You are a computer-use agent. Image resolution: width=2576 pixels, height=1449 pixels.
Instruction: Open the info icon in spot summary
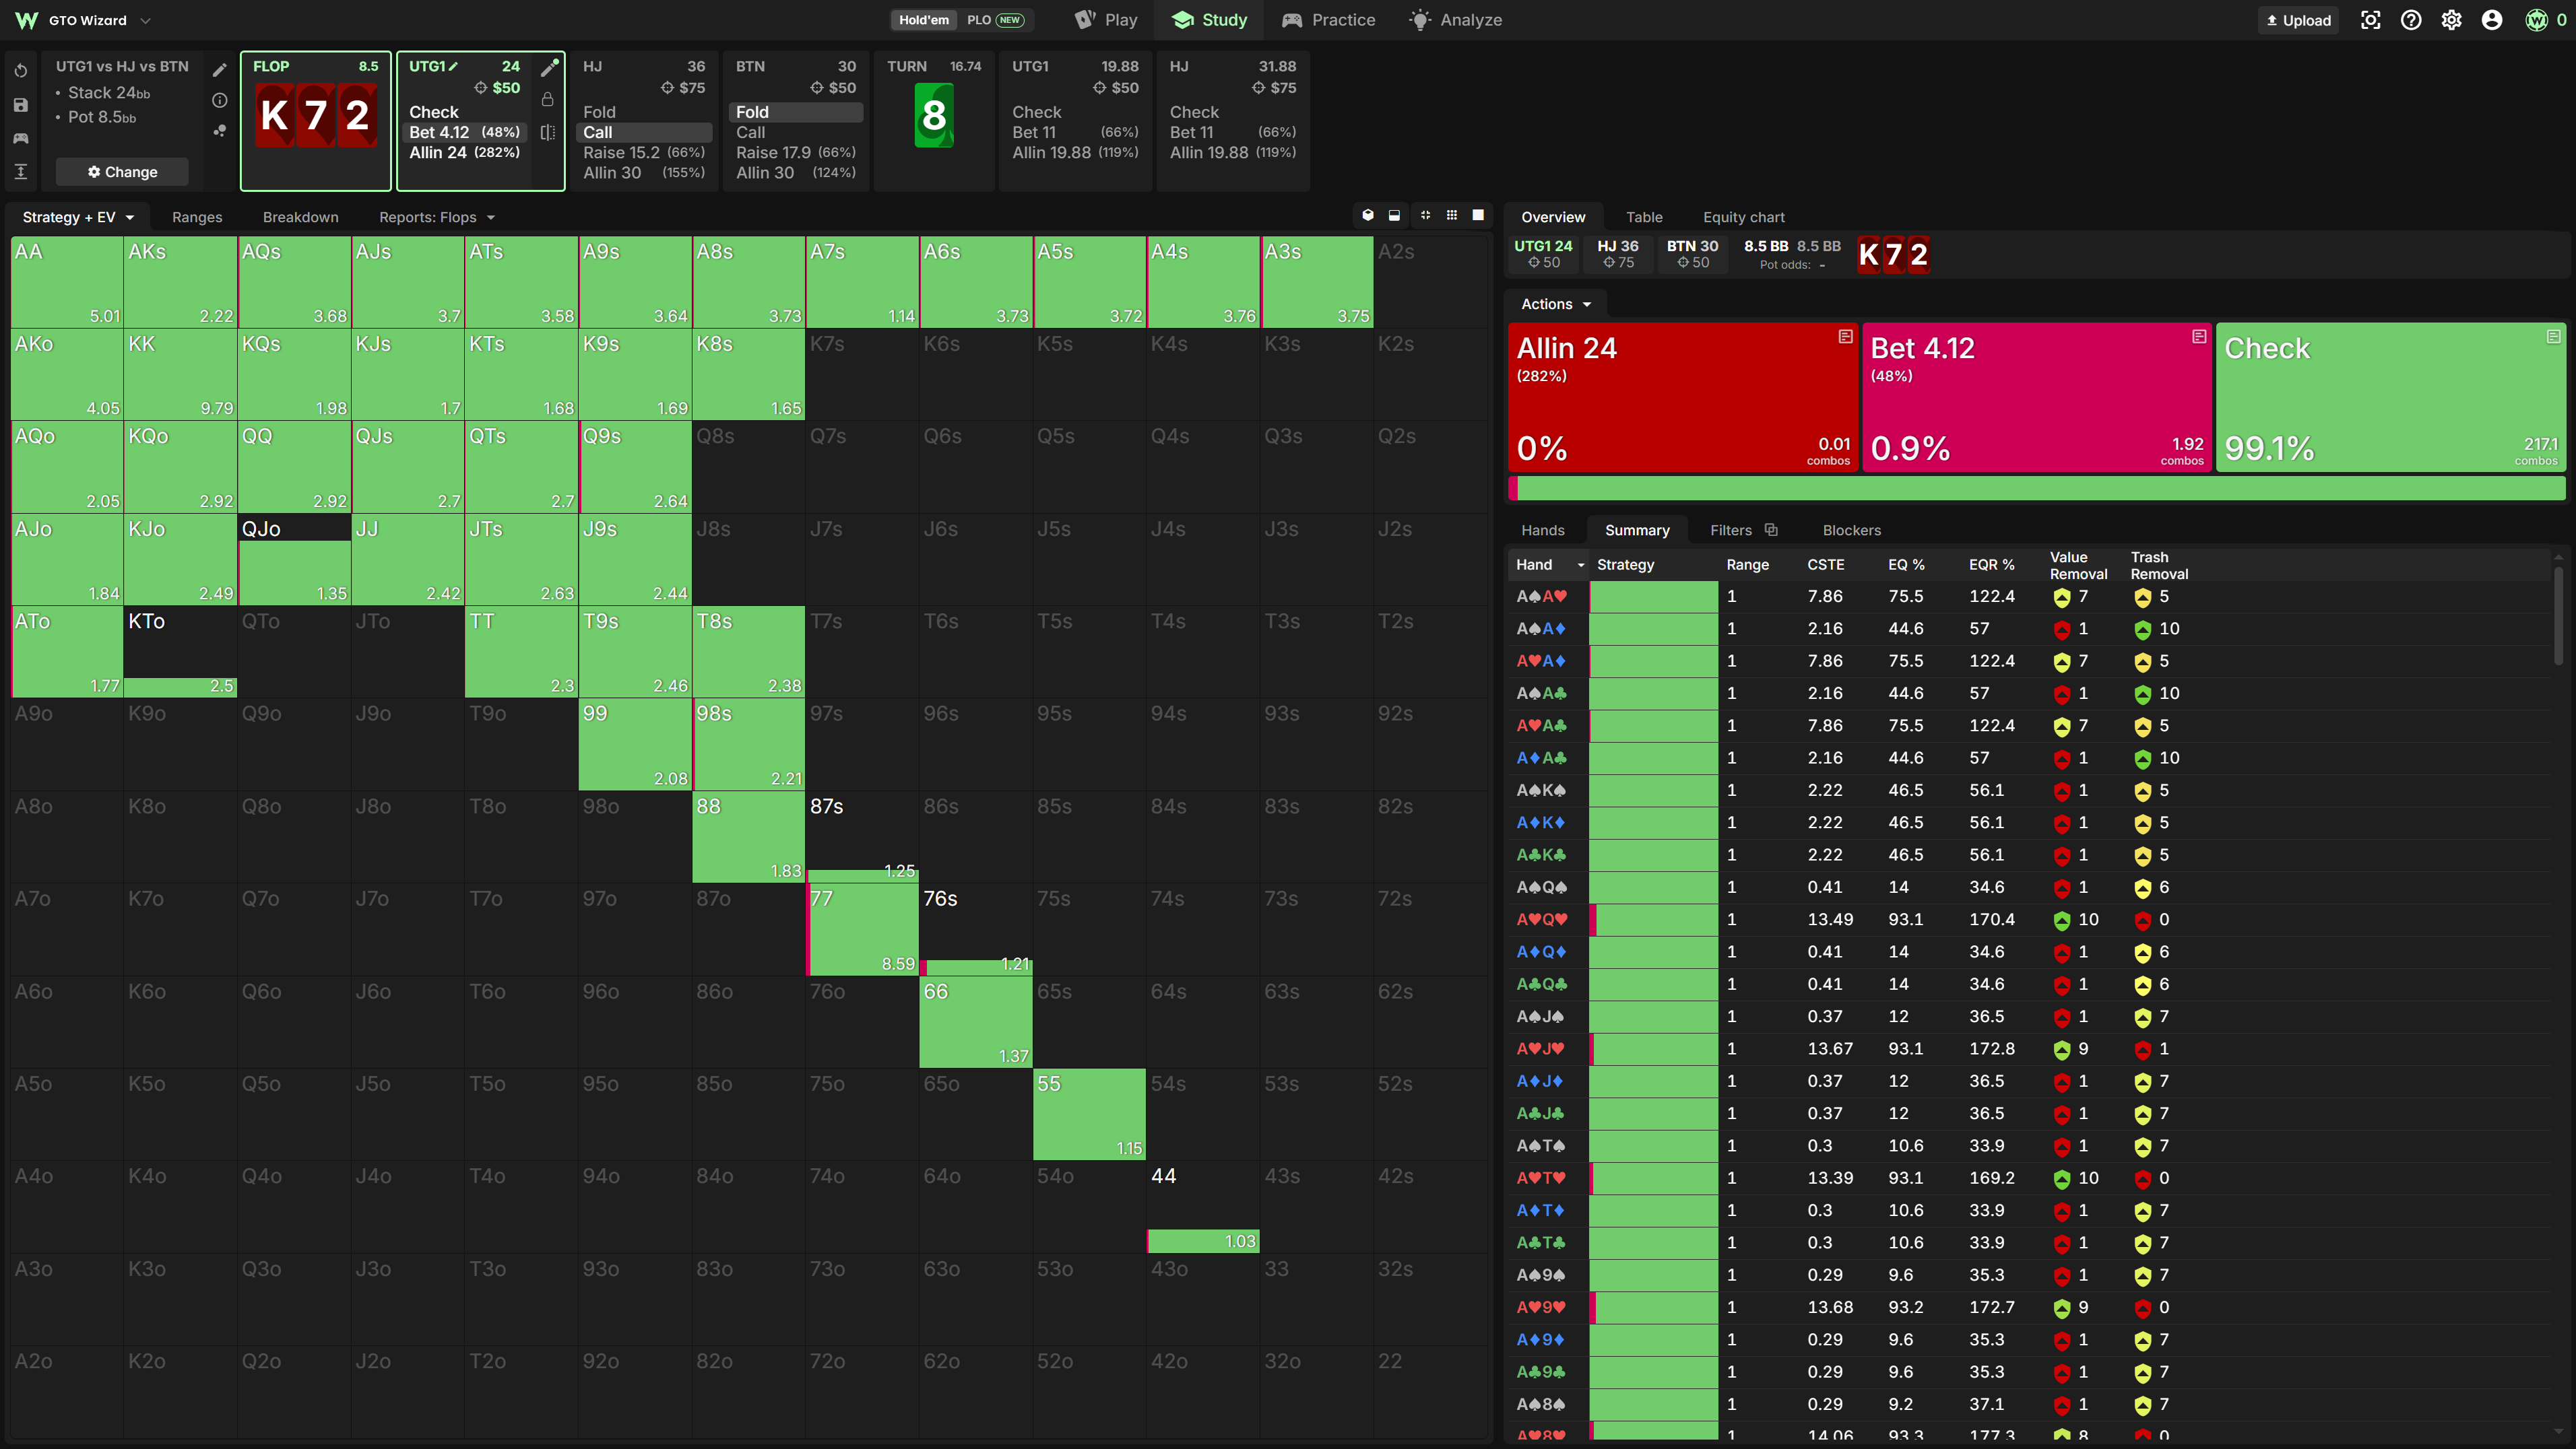pos(220,100)
